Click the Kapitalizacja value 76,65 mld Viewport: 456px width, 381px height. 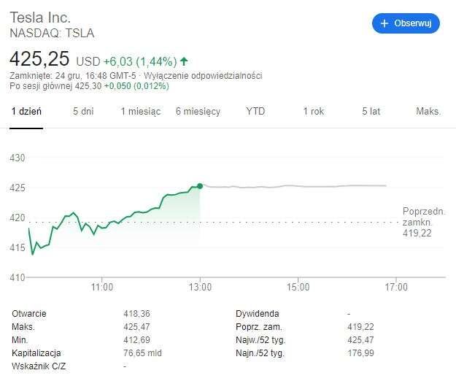click(143, 353)
